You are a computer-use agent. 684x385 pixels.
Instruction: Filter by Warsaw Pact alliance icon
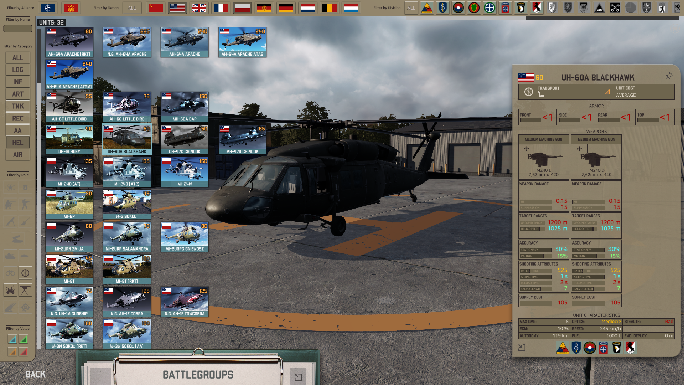pyautogui.click(x=71, y=8)
